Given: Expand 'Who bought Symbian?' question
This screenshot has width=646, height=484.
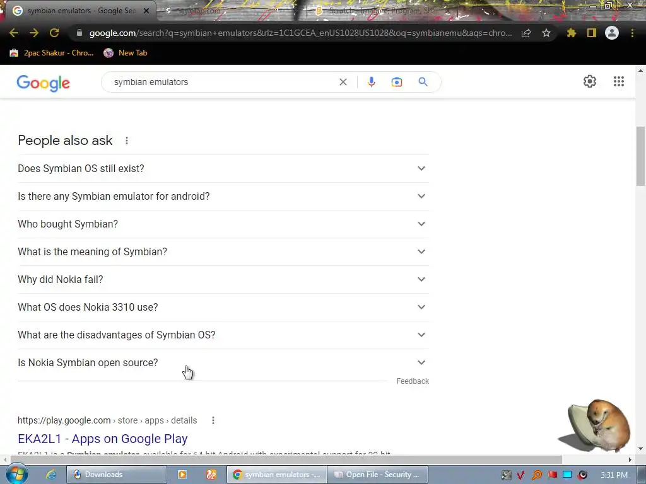Looking at the screenshot, I should (223, 224).
